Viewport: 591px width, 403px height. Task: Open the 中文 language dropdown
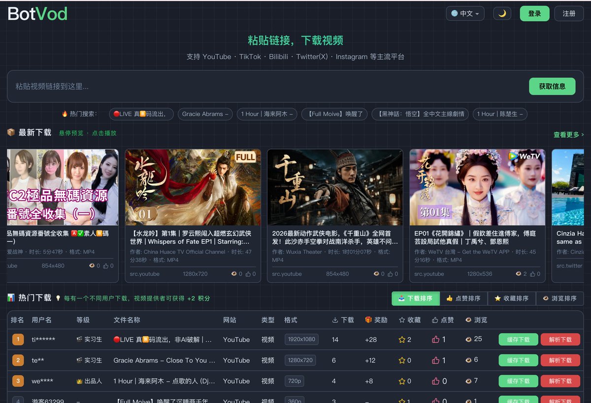465,13
